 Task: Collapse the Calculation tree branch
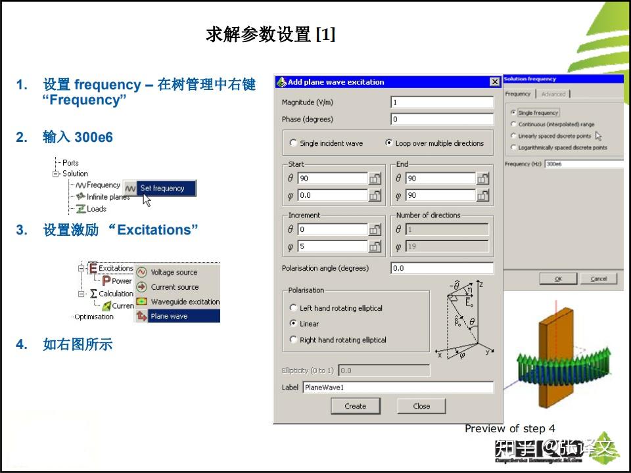click(x=81, y=294)
